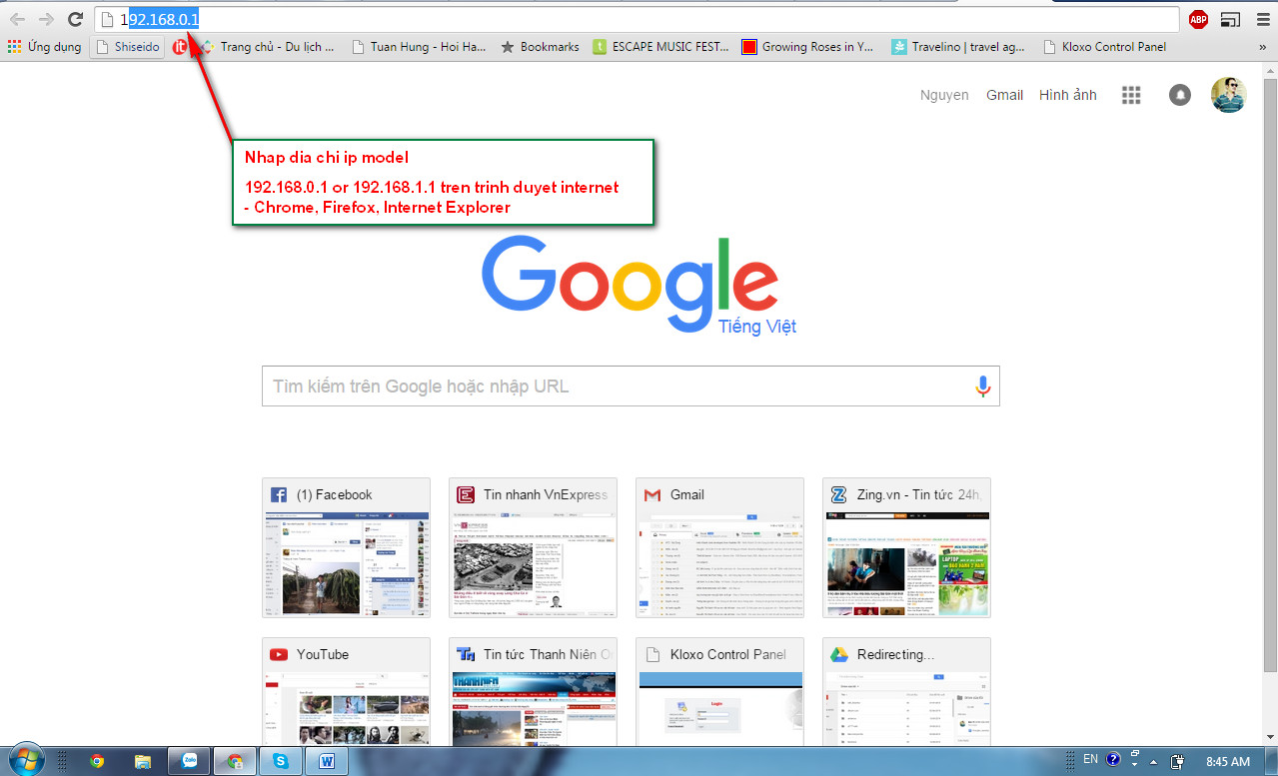Open the Zing.vn most-visited thumbnail
1278x776 pixels.
tap(906, 547)
